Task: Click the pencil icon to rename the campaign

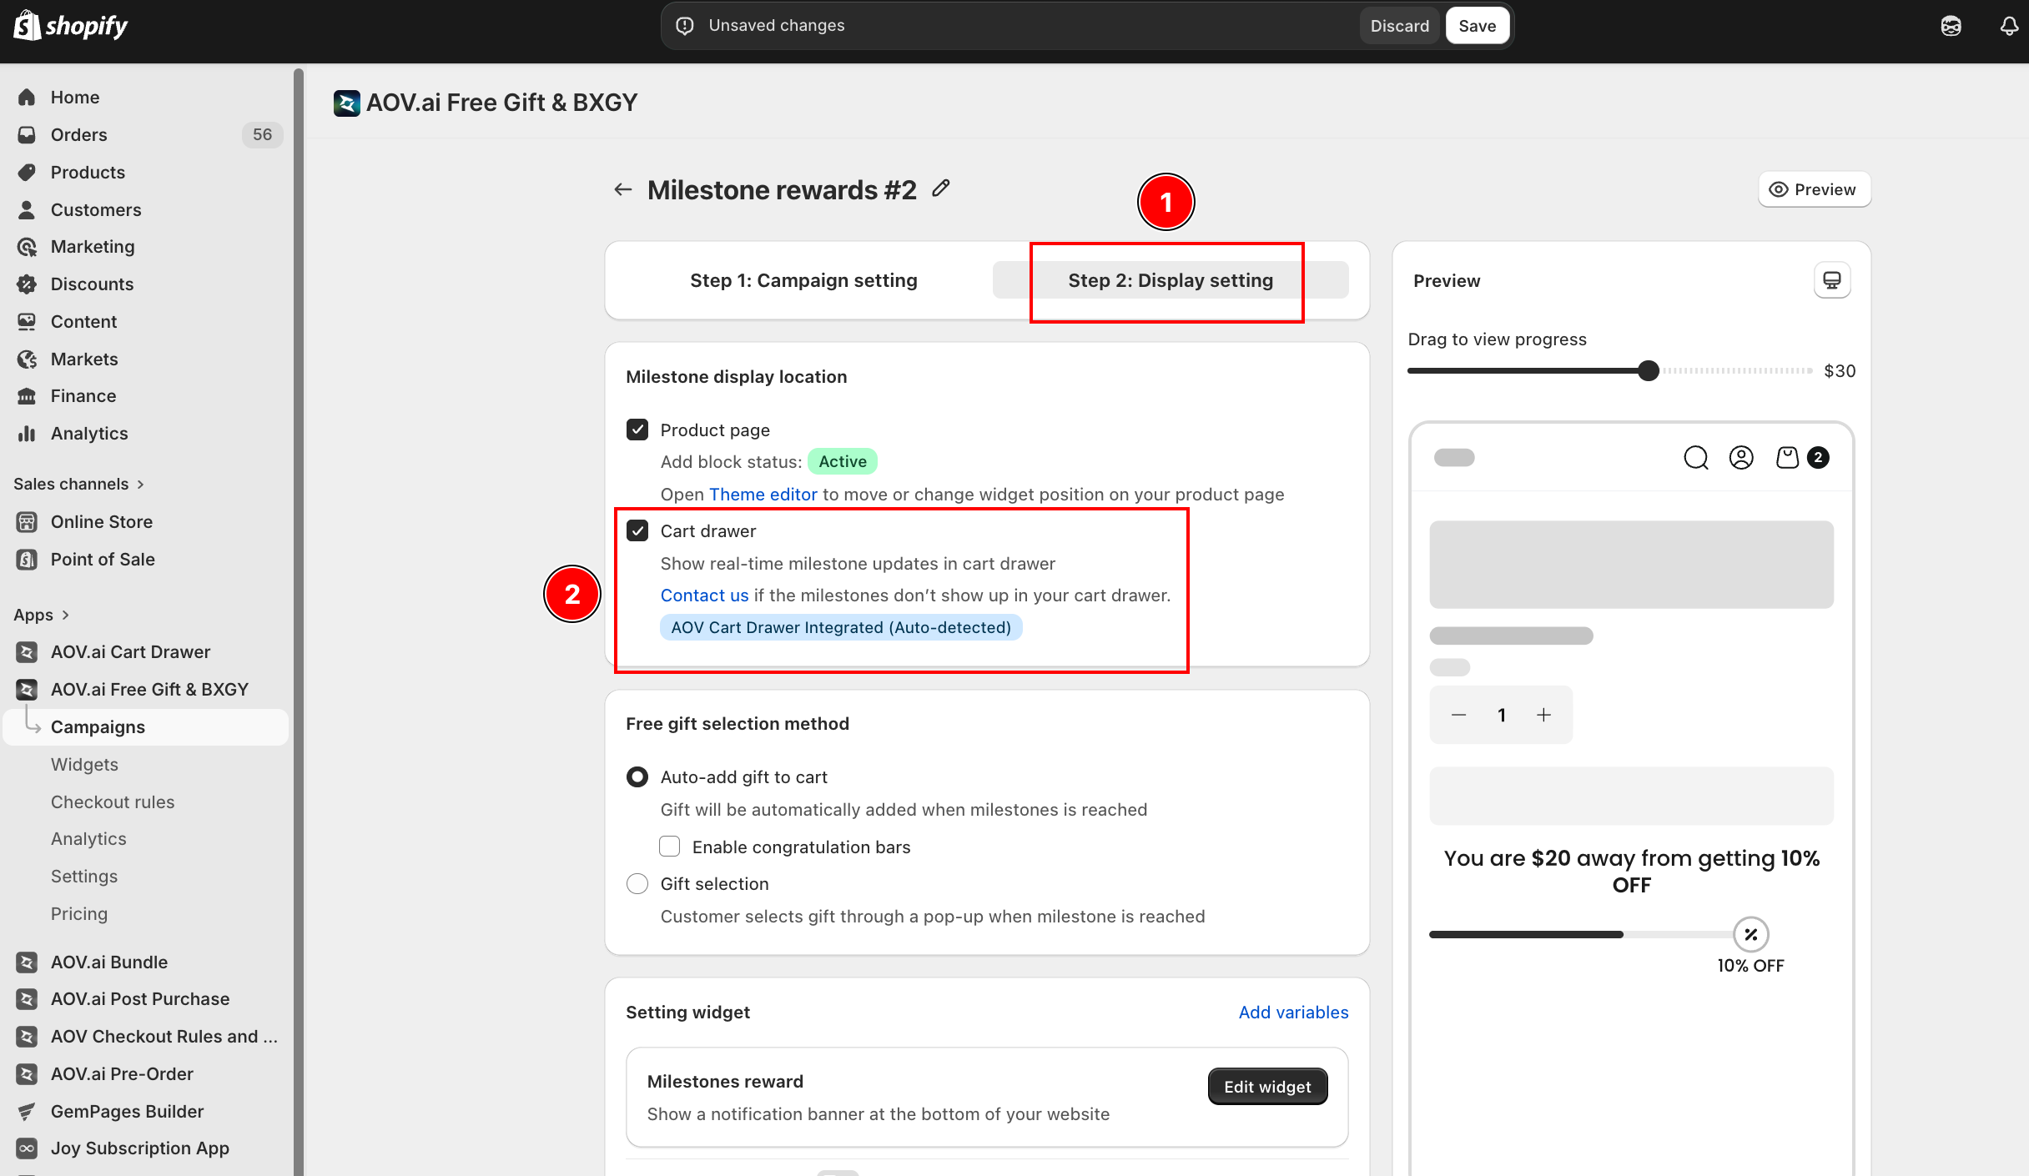Action: 941,188
